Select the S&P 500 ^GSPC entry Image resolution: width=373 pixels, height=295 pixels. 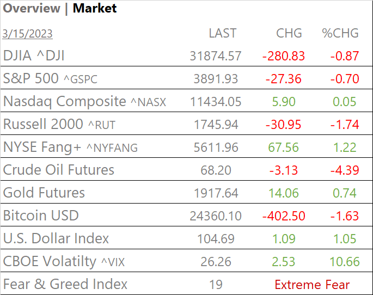point(50,78)
